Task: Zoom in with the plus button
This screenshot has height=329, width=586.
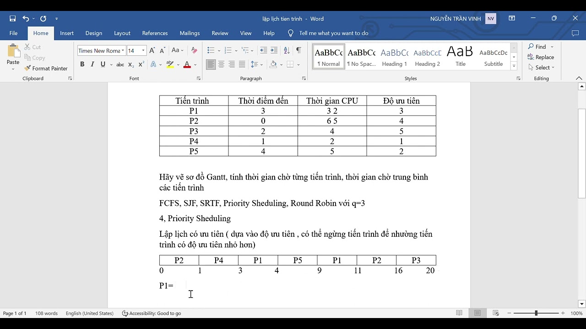Action: 563,313
